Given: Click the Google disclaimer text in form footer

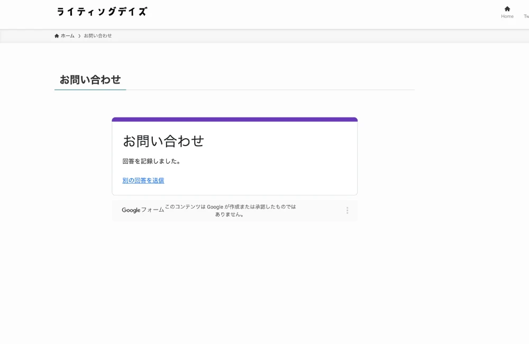Looking at the screenshot, I should tap(230, 211).
